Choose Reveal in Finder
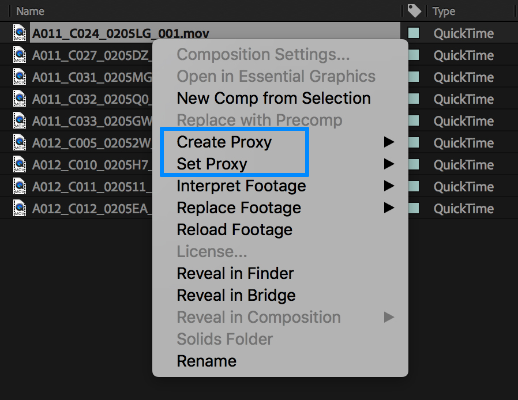This screenshot has height=400, width=518. [x=235, y=273]
